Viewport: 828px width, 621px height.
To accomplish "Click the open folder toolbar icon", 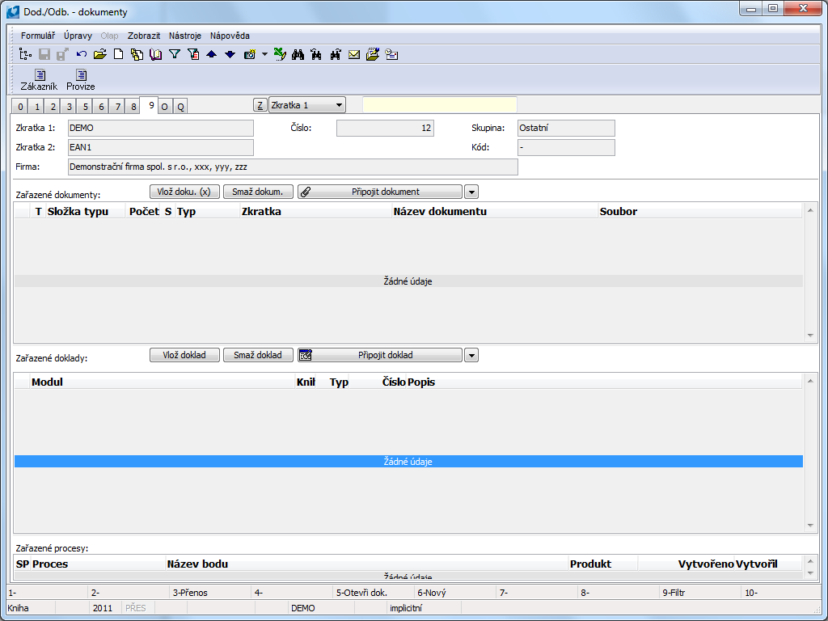I will tap(99, 54).
